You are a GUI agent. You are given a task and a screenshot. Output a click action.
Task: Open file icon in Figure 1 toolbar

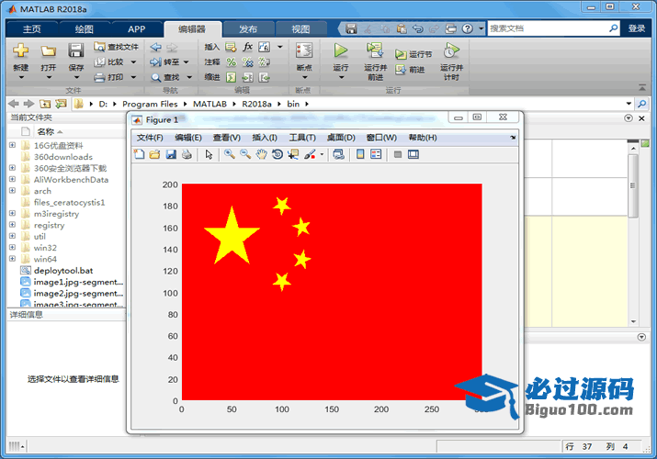154,154
